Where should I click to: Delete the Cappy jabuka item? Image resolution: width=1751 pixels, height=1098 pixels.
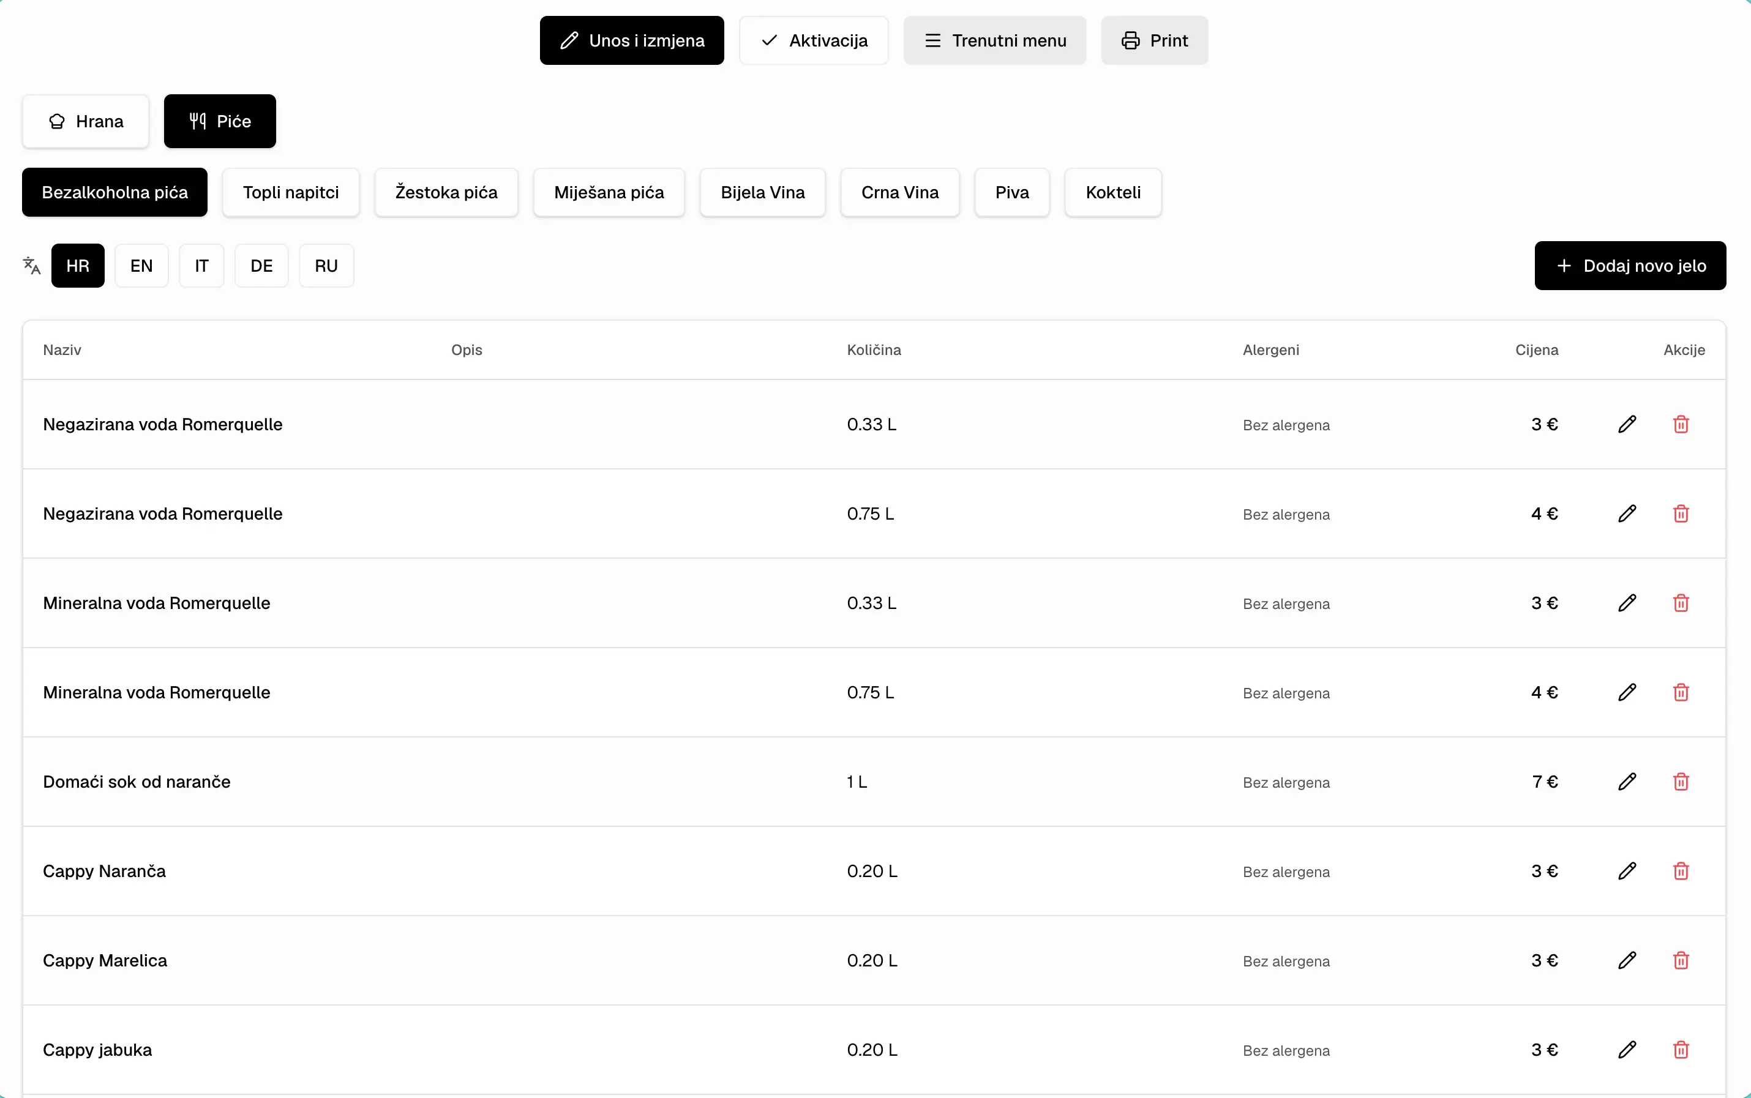click(1681, 1050)
